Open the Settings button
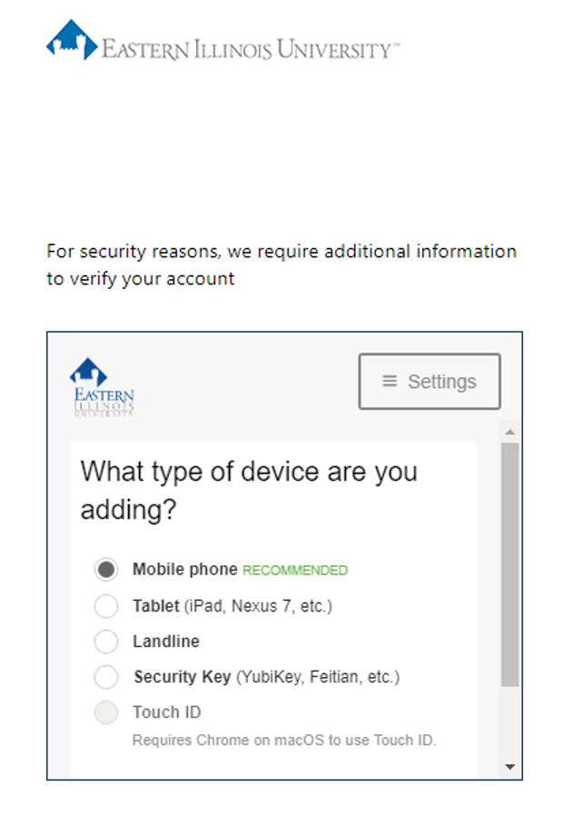This screenshot has height=827, width=563. click(x=430, y=382)
